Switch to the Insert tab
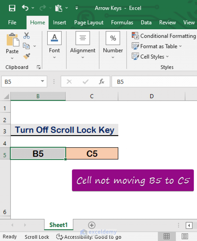The width and height of the screenshot is (197, 241). [x=60, y=22]
